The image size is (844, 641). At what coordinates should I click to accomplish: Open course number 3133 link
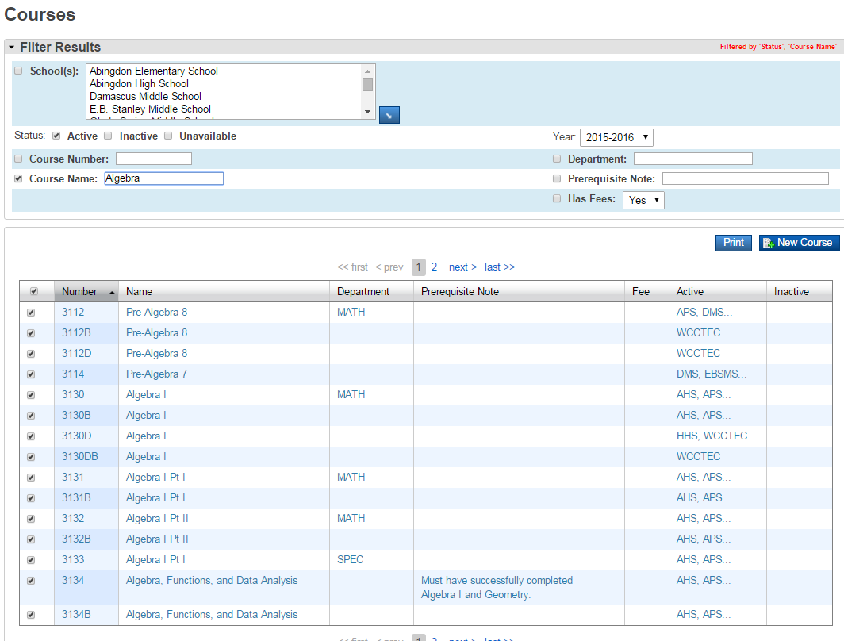[x=73, y=560]
